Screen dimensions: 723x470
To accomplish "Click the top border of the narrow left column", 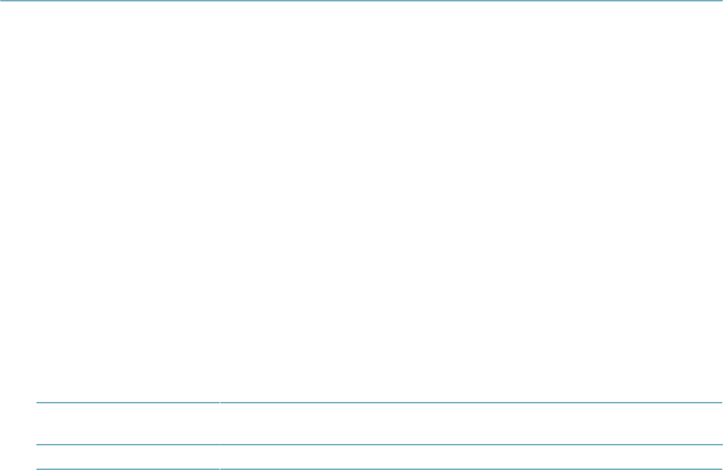I will (128, 402).
